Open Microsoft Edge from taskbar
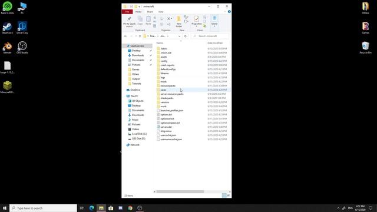The image size is (377, 212). (92, 208)
